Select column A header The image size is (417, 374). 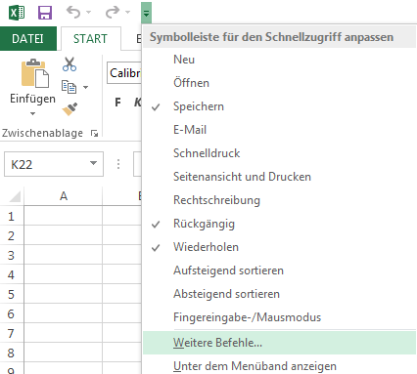point(64,196)
